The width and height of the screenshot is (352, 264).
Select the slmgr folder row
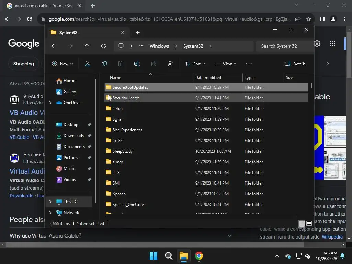pos(206,162)
